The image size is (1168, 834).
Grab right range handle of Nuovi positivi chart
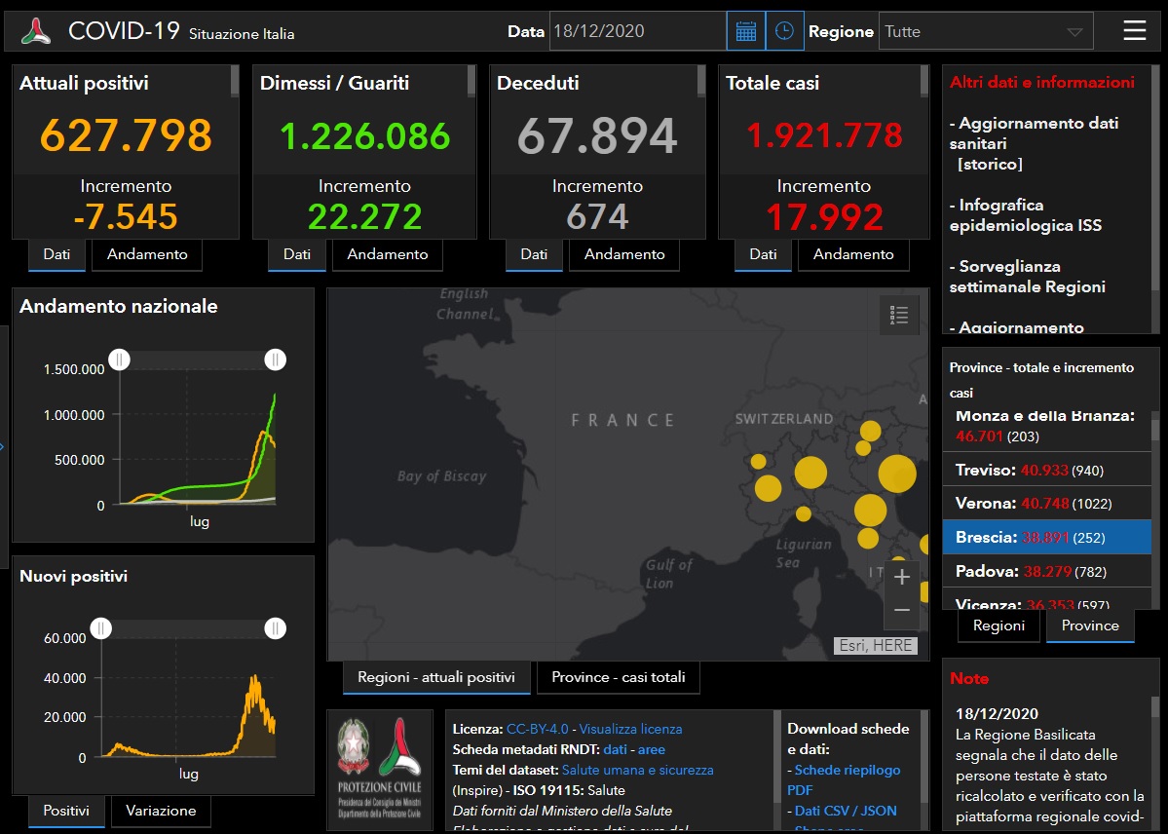[276, 628]
